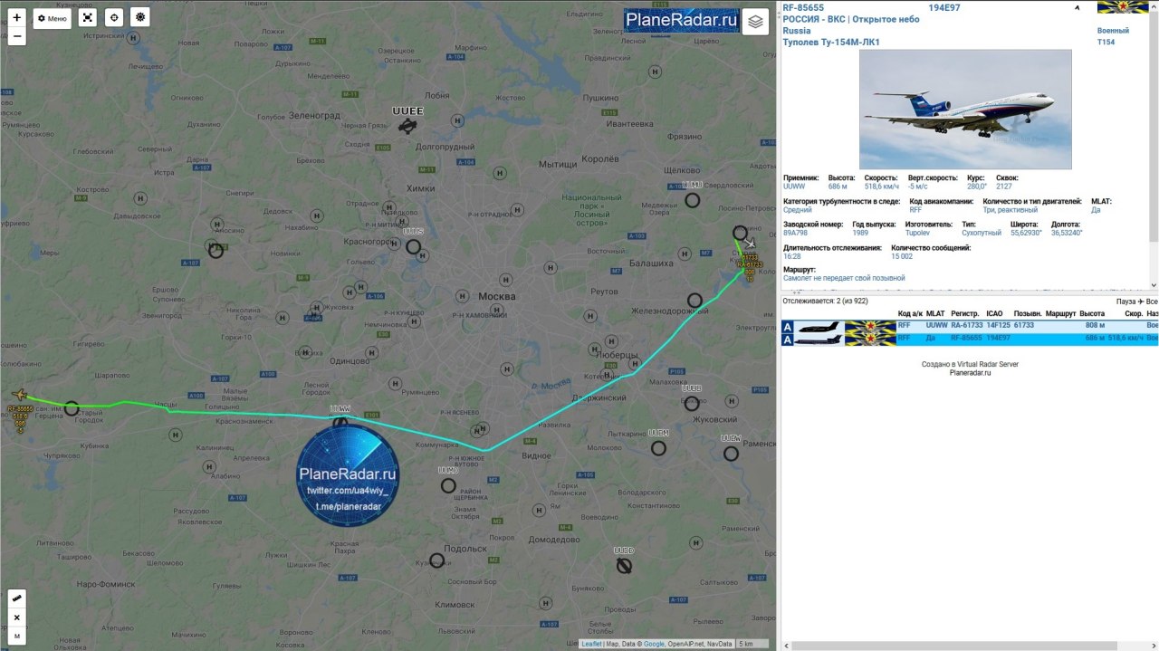Zoom in the map with plus button
This screenshot has height=651, width=1159.
point(17,17)
